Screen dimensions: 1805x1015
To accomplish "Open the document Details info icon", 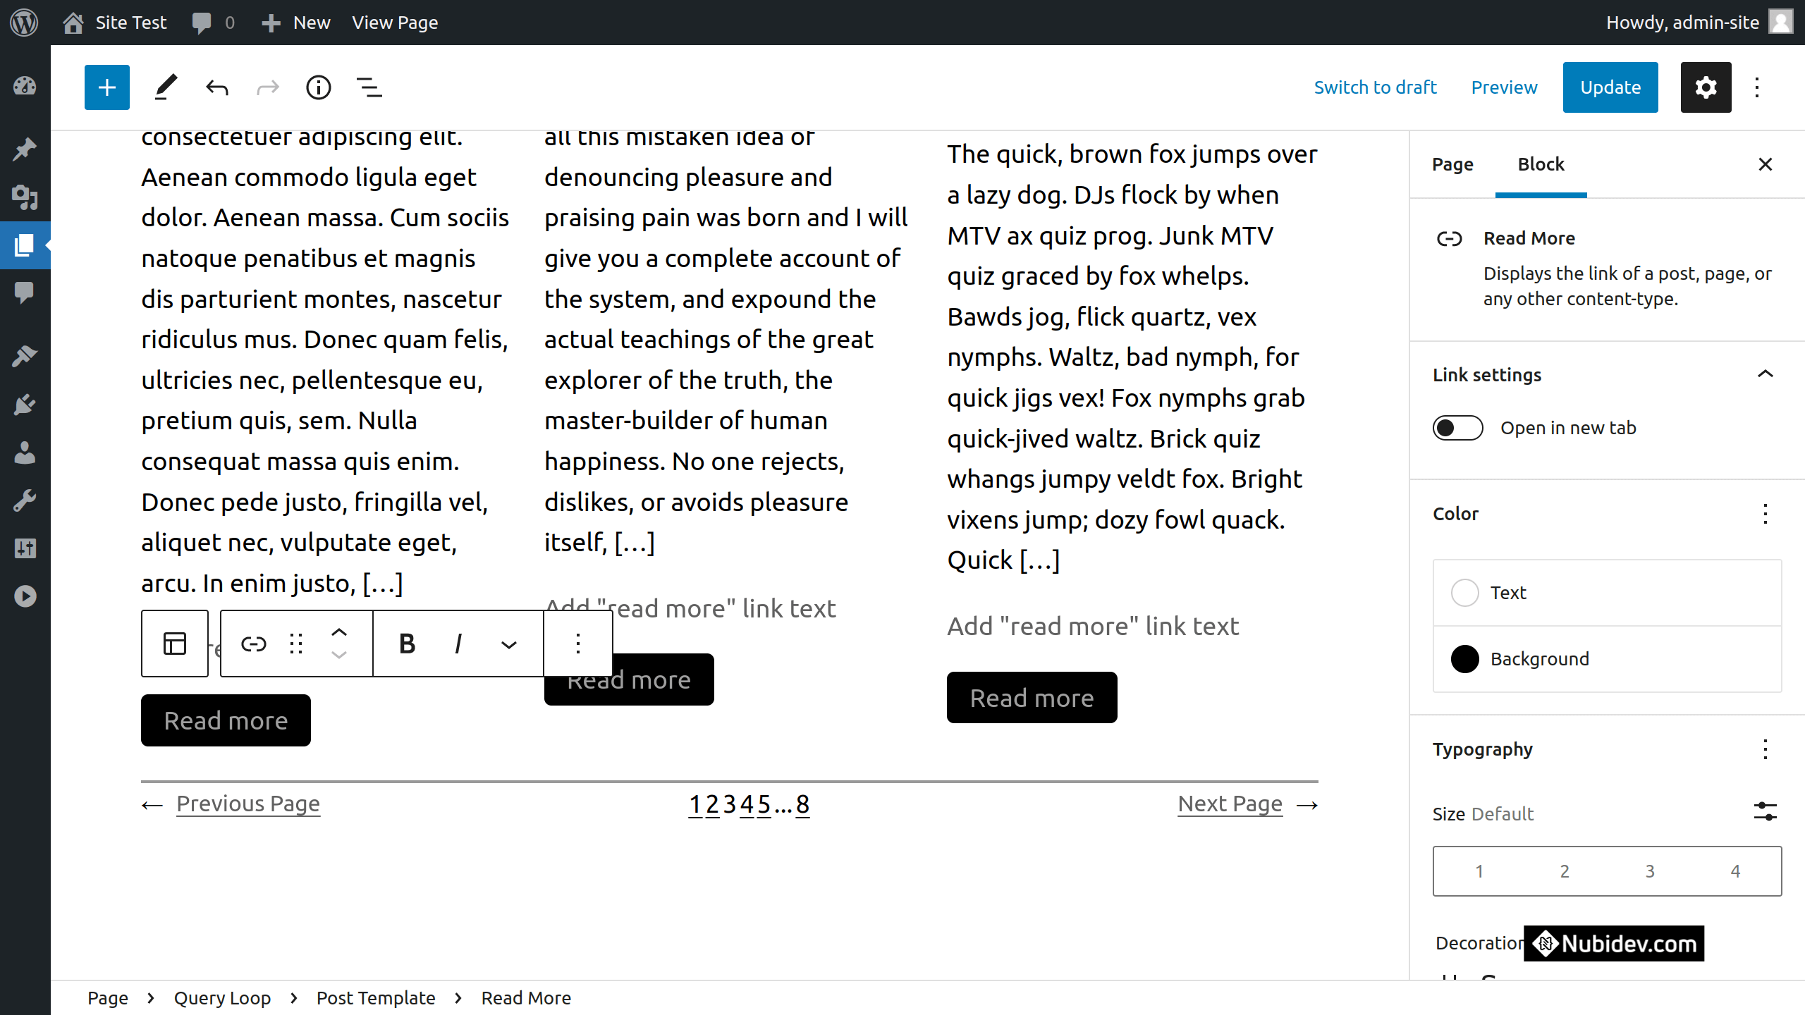I will coord(318,87).
